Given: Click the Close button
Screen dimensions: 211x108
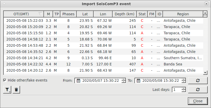Looking at the screenshot, I should 198,101.
